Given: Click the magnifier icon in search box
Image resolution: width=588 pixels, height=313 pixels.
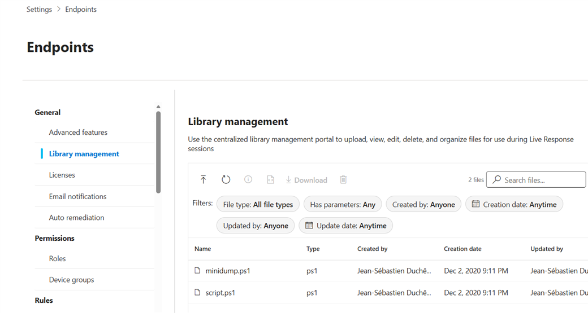Looking at the screenshot, I should [x=496, y=180].
